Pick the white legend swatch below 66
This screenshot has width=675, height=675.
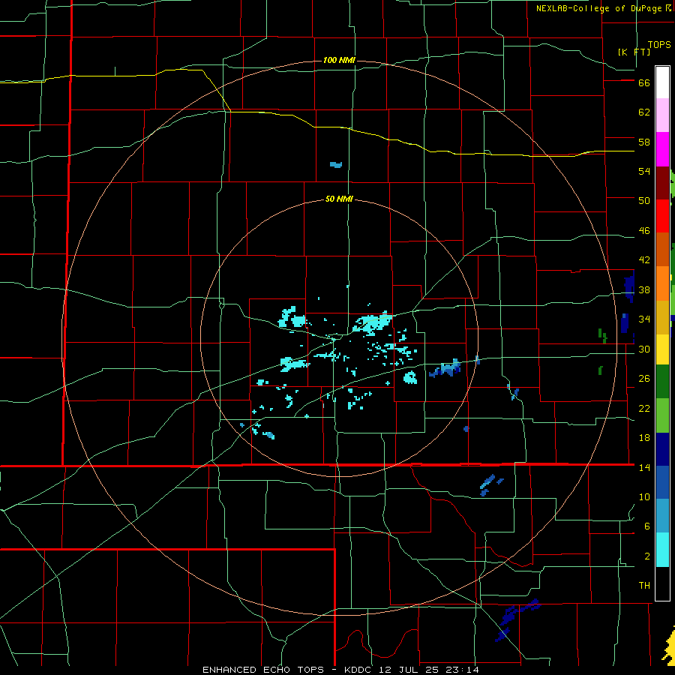click(662, 82)
